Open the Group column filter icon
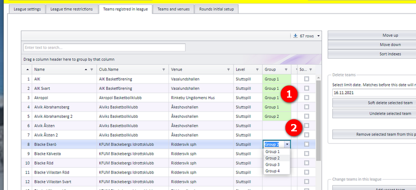 pos(286,70)
